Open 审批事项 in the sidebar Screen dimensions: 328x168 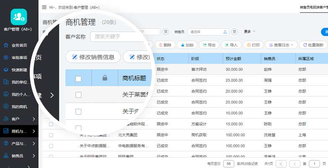pyautogui.click(x=19, y=58)
